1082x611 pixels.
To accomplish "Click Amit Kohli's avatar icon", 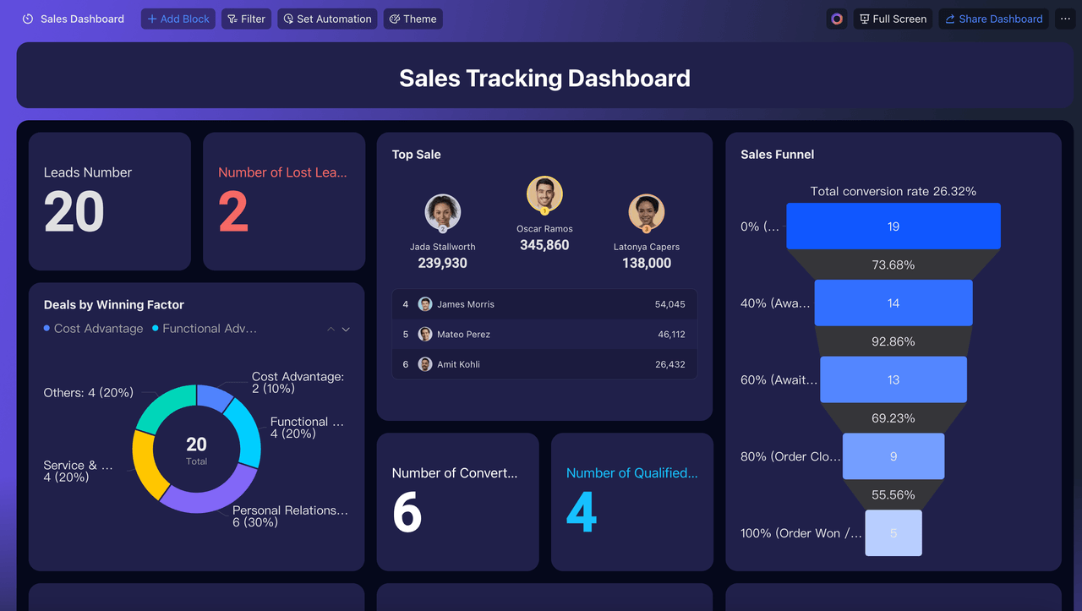I will [x=425, y=364].
